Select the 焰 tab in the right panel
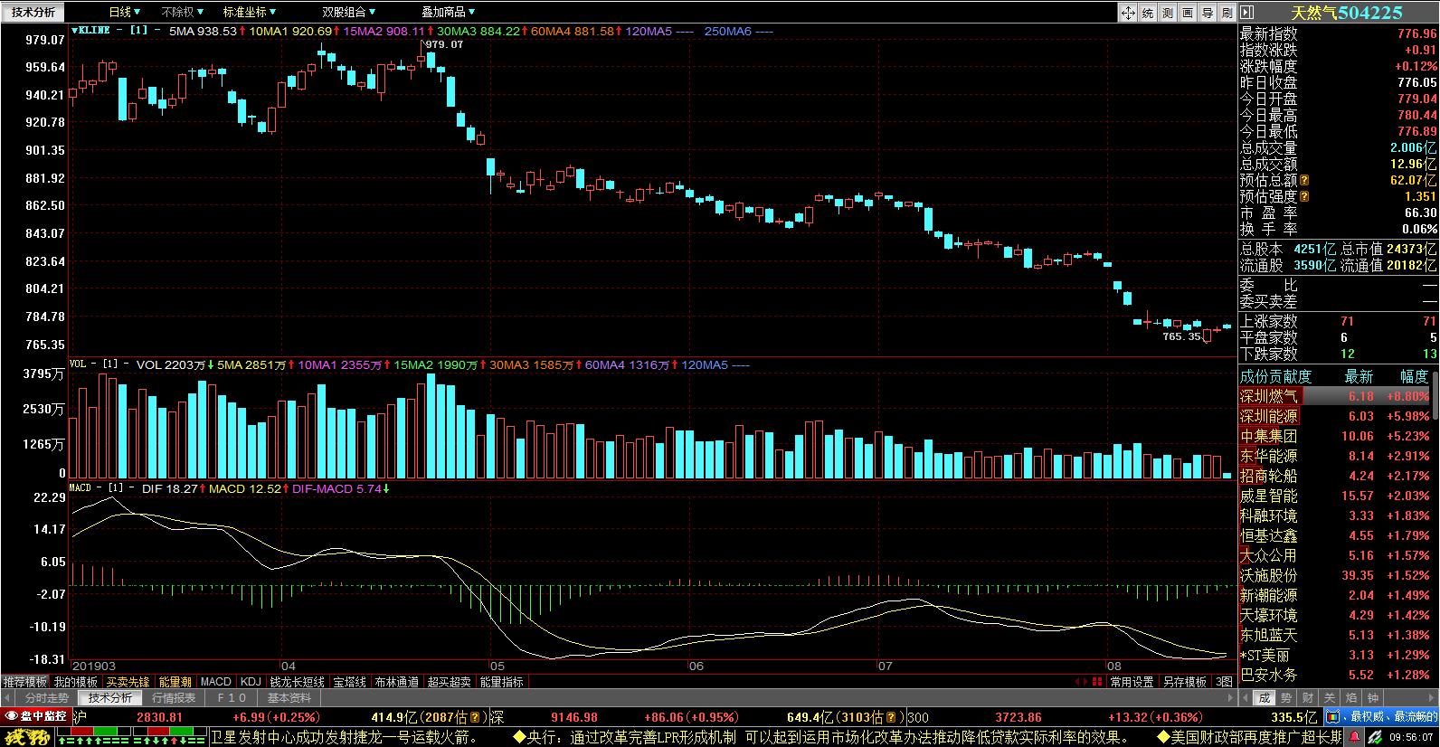 coord(1351,698)
